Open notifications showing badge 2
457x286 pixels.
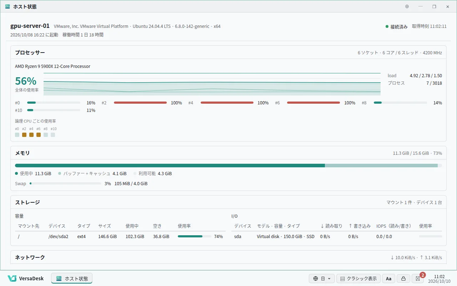click(x=417, y=278)
